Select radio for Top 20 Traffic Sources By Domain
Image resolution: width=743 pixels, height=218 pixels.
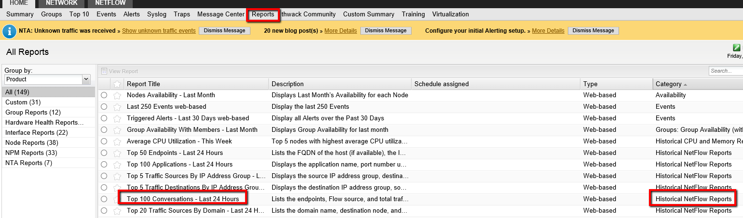point(104,211)
